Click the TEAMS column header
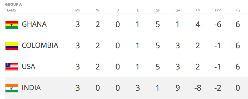 [11, 10]
